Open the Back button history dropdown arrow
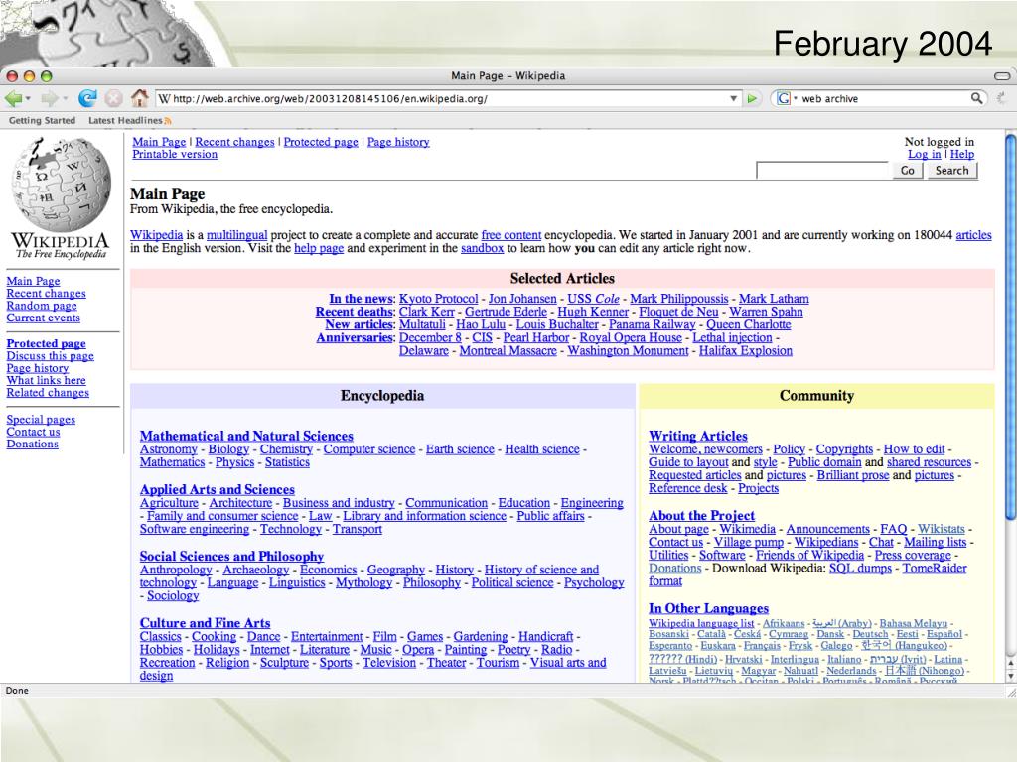This screenshot has height=762, width=1017. (x=28, y=99)
